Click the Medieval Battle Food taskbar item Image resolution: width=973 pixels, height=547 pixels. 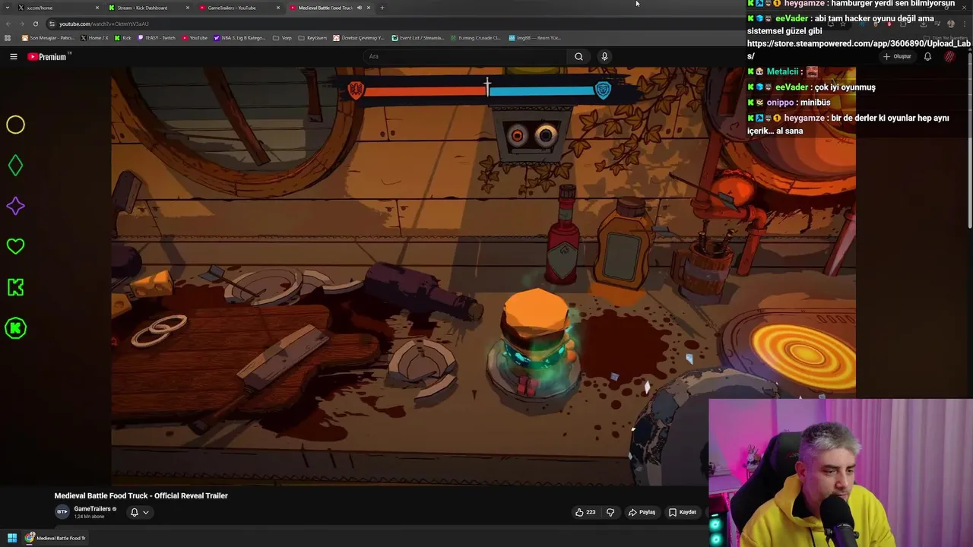pos(55,538)
